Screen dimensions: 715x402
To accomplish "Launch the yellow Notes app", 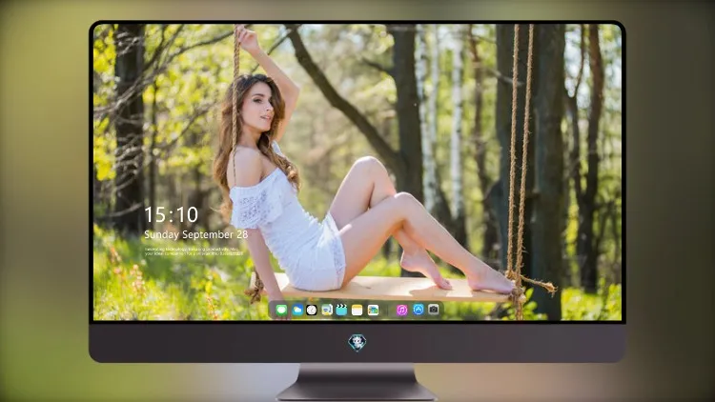I will pos(357,311).
